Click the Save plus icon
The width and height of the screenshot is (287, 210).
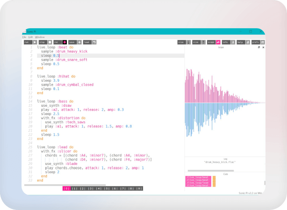click(79, 42)
